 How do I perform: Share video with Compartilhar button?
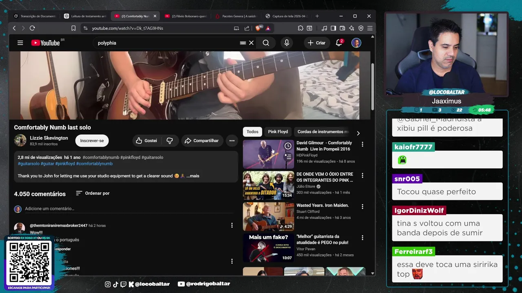(x=202, y=140)
